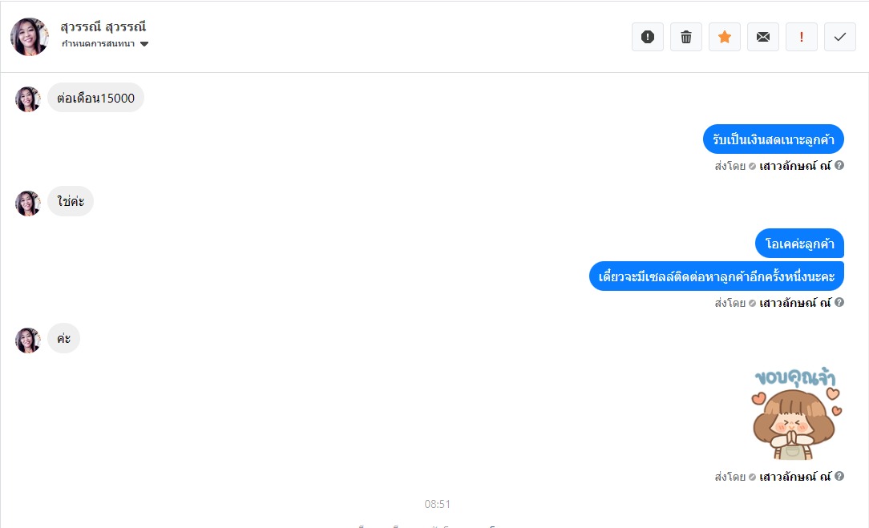The image size is (869, 528).
Task: Select blue bubble รับเป็นเงินสดเนาะลูกค้า
Action: [773, 139]
